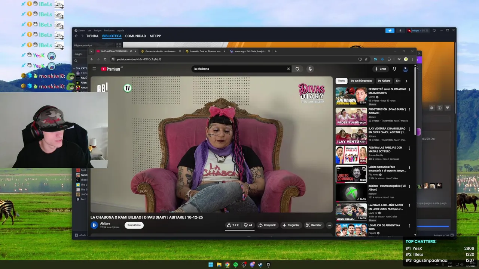
Task: Open the YouTube account avatar menu
Action: (x=405, y=69)
